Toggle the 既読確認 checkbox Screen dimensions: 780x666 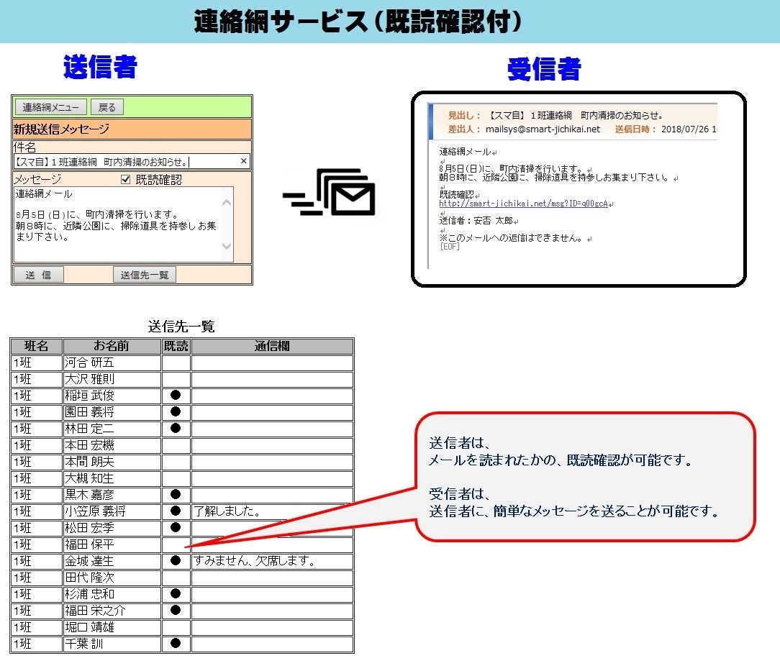(x=126, y=180)
